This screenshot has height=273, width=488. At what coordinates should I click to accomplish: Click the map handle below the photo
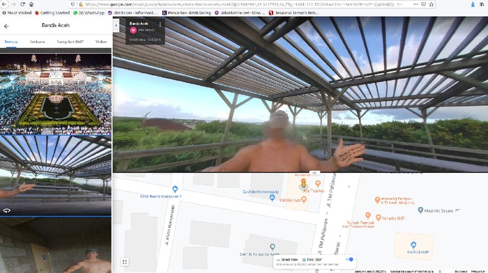click(314, 173)
